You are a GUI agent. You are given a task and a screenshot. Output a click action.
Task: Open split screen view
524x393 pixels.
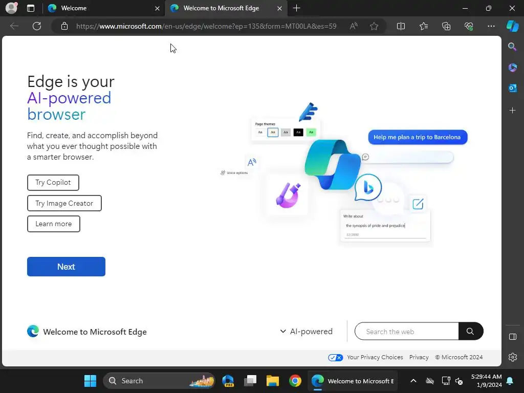point(401,26)
